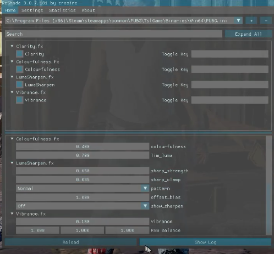Click the Search input field
This screenshot has height=254, width=274.
point(113,34)
